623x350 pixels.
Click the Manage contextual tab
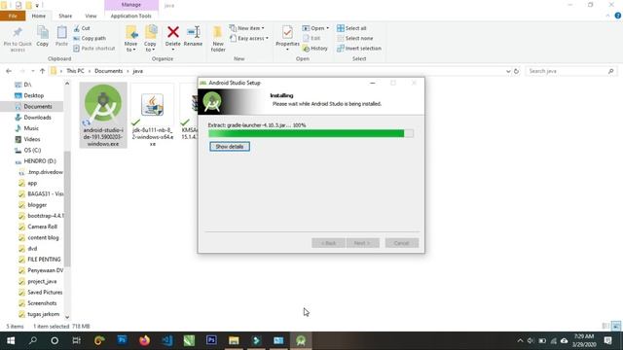coord(131,5)
